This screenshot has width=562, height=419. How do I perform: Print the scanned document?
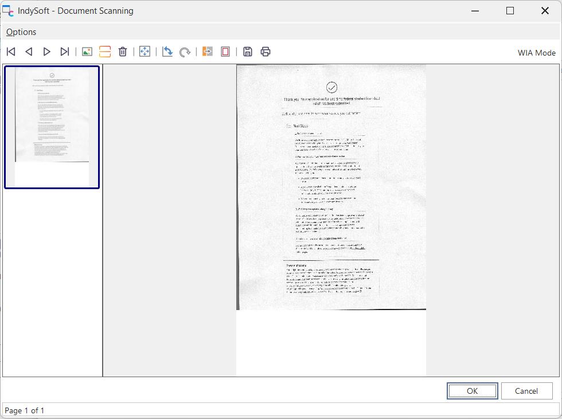tap(266, 52)
